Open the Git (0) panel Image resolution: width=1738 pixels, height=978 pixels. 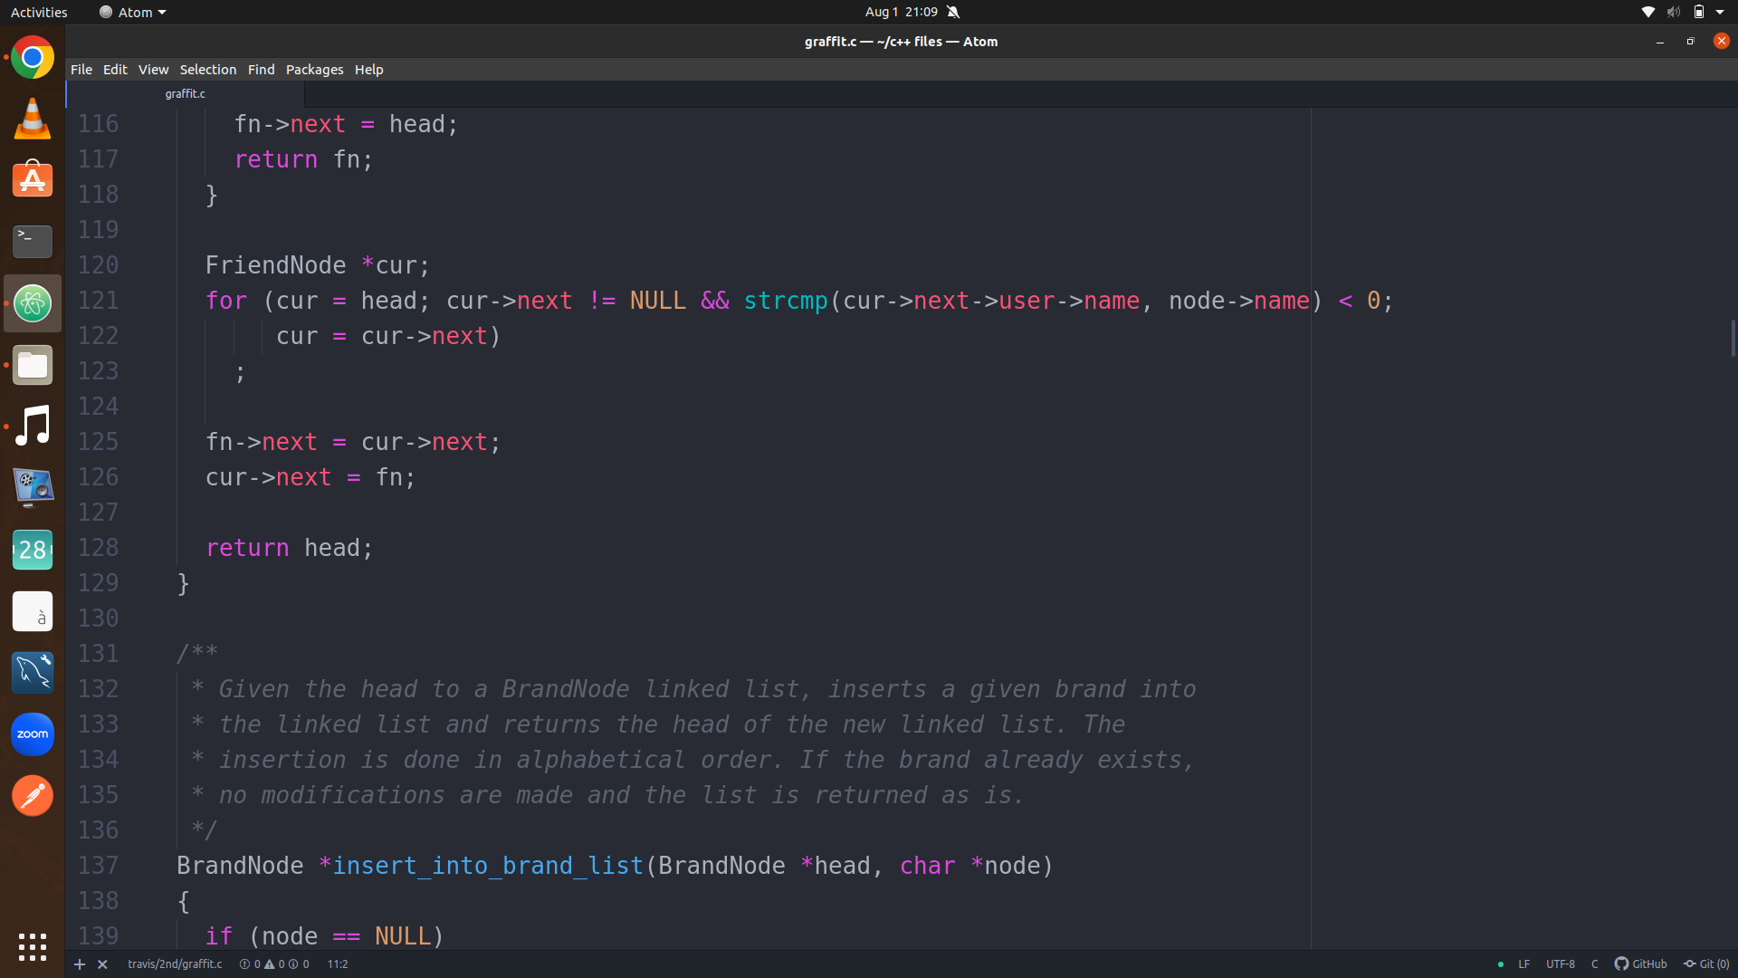pos(1706,964)
